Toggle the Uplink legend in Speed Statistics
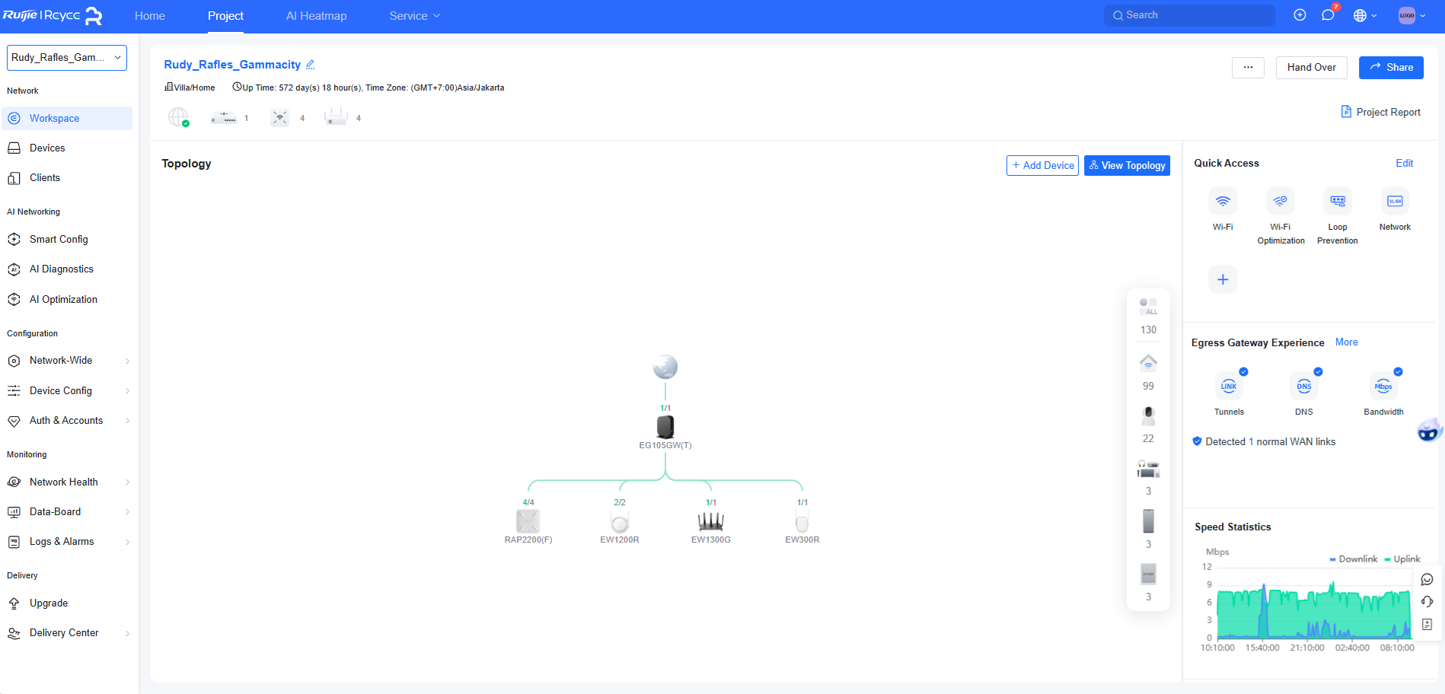The width and height of the screenshot is (1445, 694). point(1402,559)
